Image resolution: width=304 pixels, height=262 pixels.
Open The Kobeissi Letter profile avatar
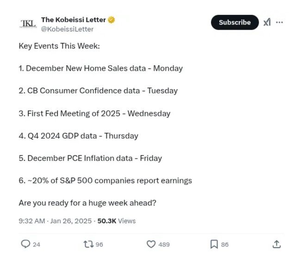point(28,24)
